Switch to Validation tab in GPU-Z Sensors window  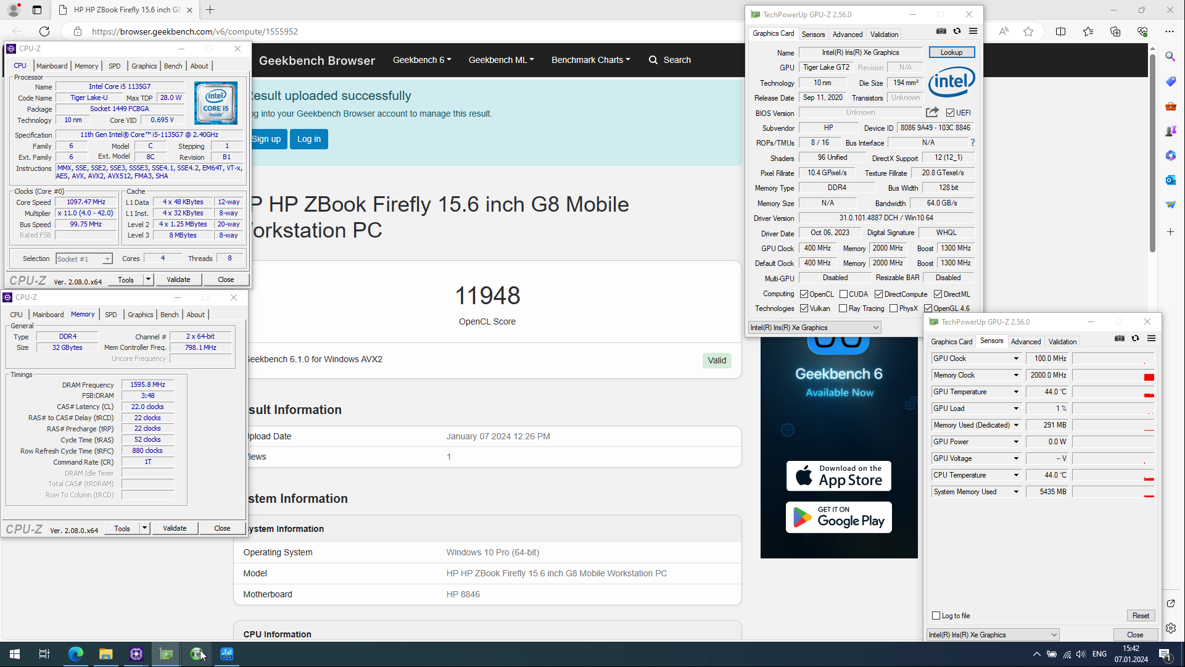1062,342
